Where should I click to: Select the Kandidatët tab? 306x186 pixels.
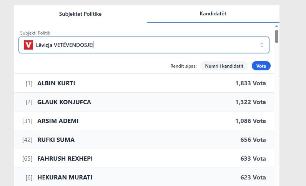[213, 14]
